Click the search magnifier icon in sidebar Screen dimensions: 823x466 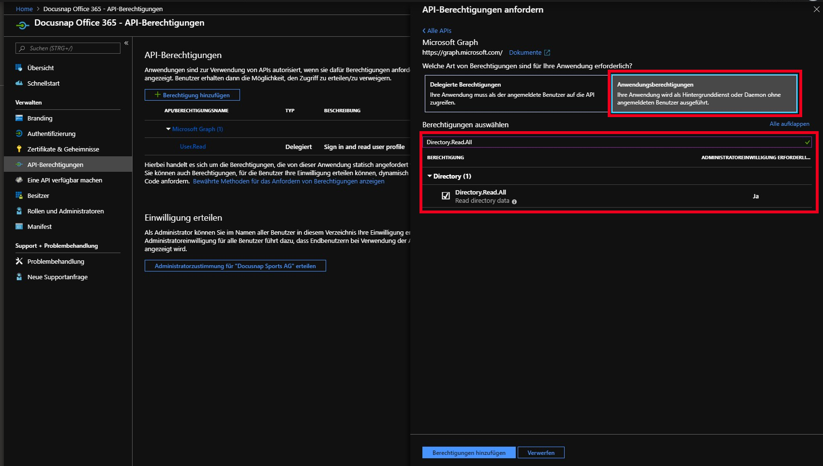(x=22, y=48)
